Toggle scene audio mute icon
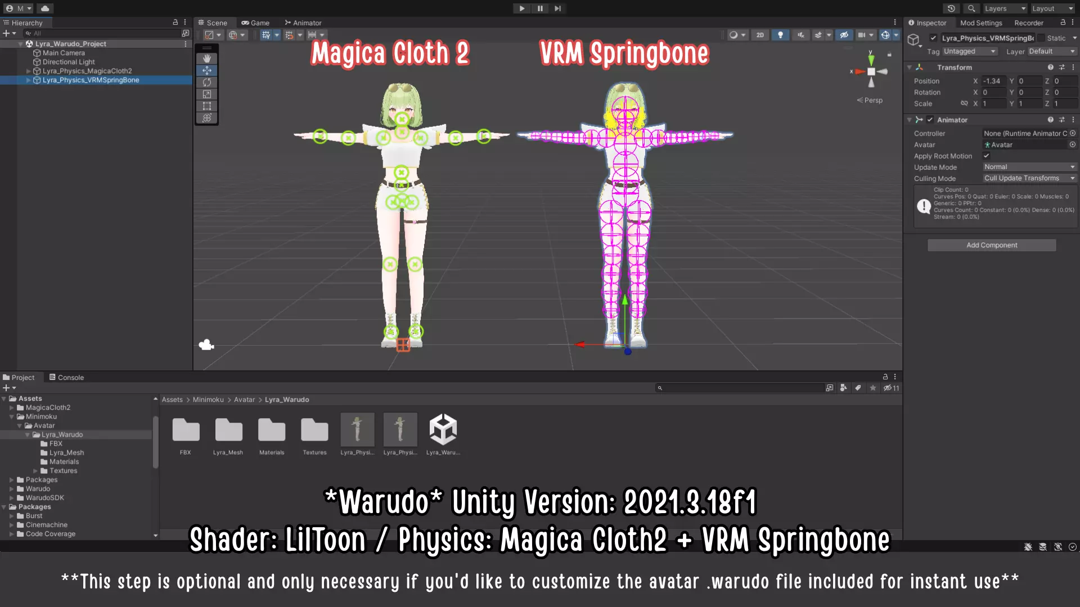Image resolution: width=1080 pixels, height=607 pixels. coord(800,35)
